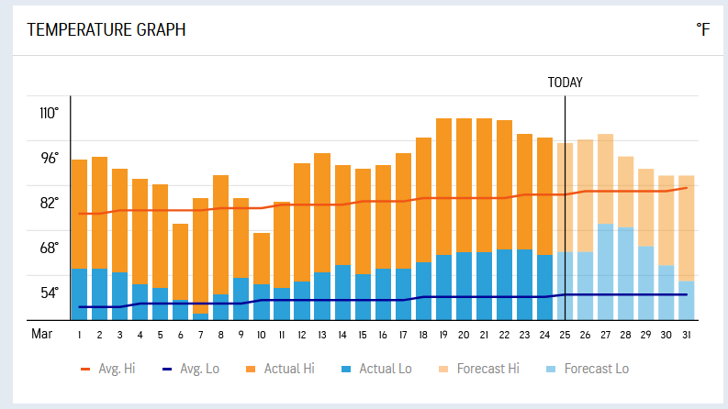728x409 pixels.
Task: Click the orange high bar for March 13
Action: (322, 213)
